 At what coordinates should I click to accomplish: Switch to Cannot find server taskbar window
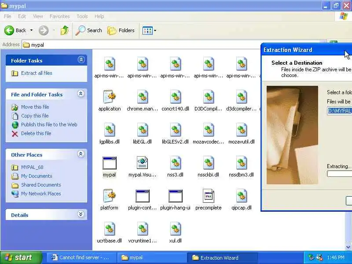click(82, 257)
